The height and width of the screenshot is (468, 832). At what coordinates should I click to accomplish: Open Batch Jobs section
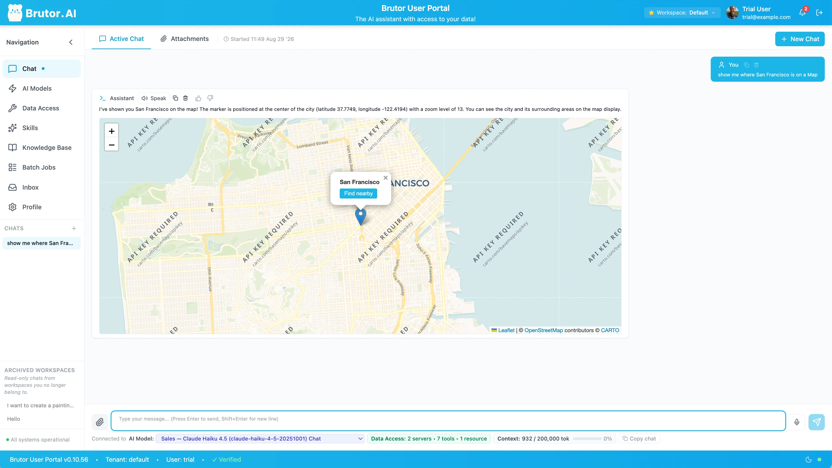(x=41, y=167)
